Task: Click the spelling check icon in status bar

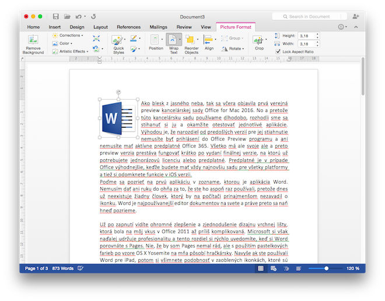Action: click(80, 268)
